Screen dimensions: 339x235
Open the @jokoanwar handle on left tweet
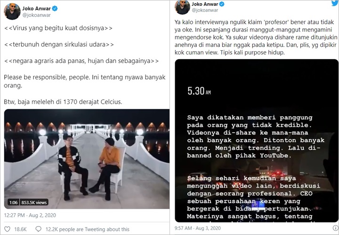37,15
